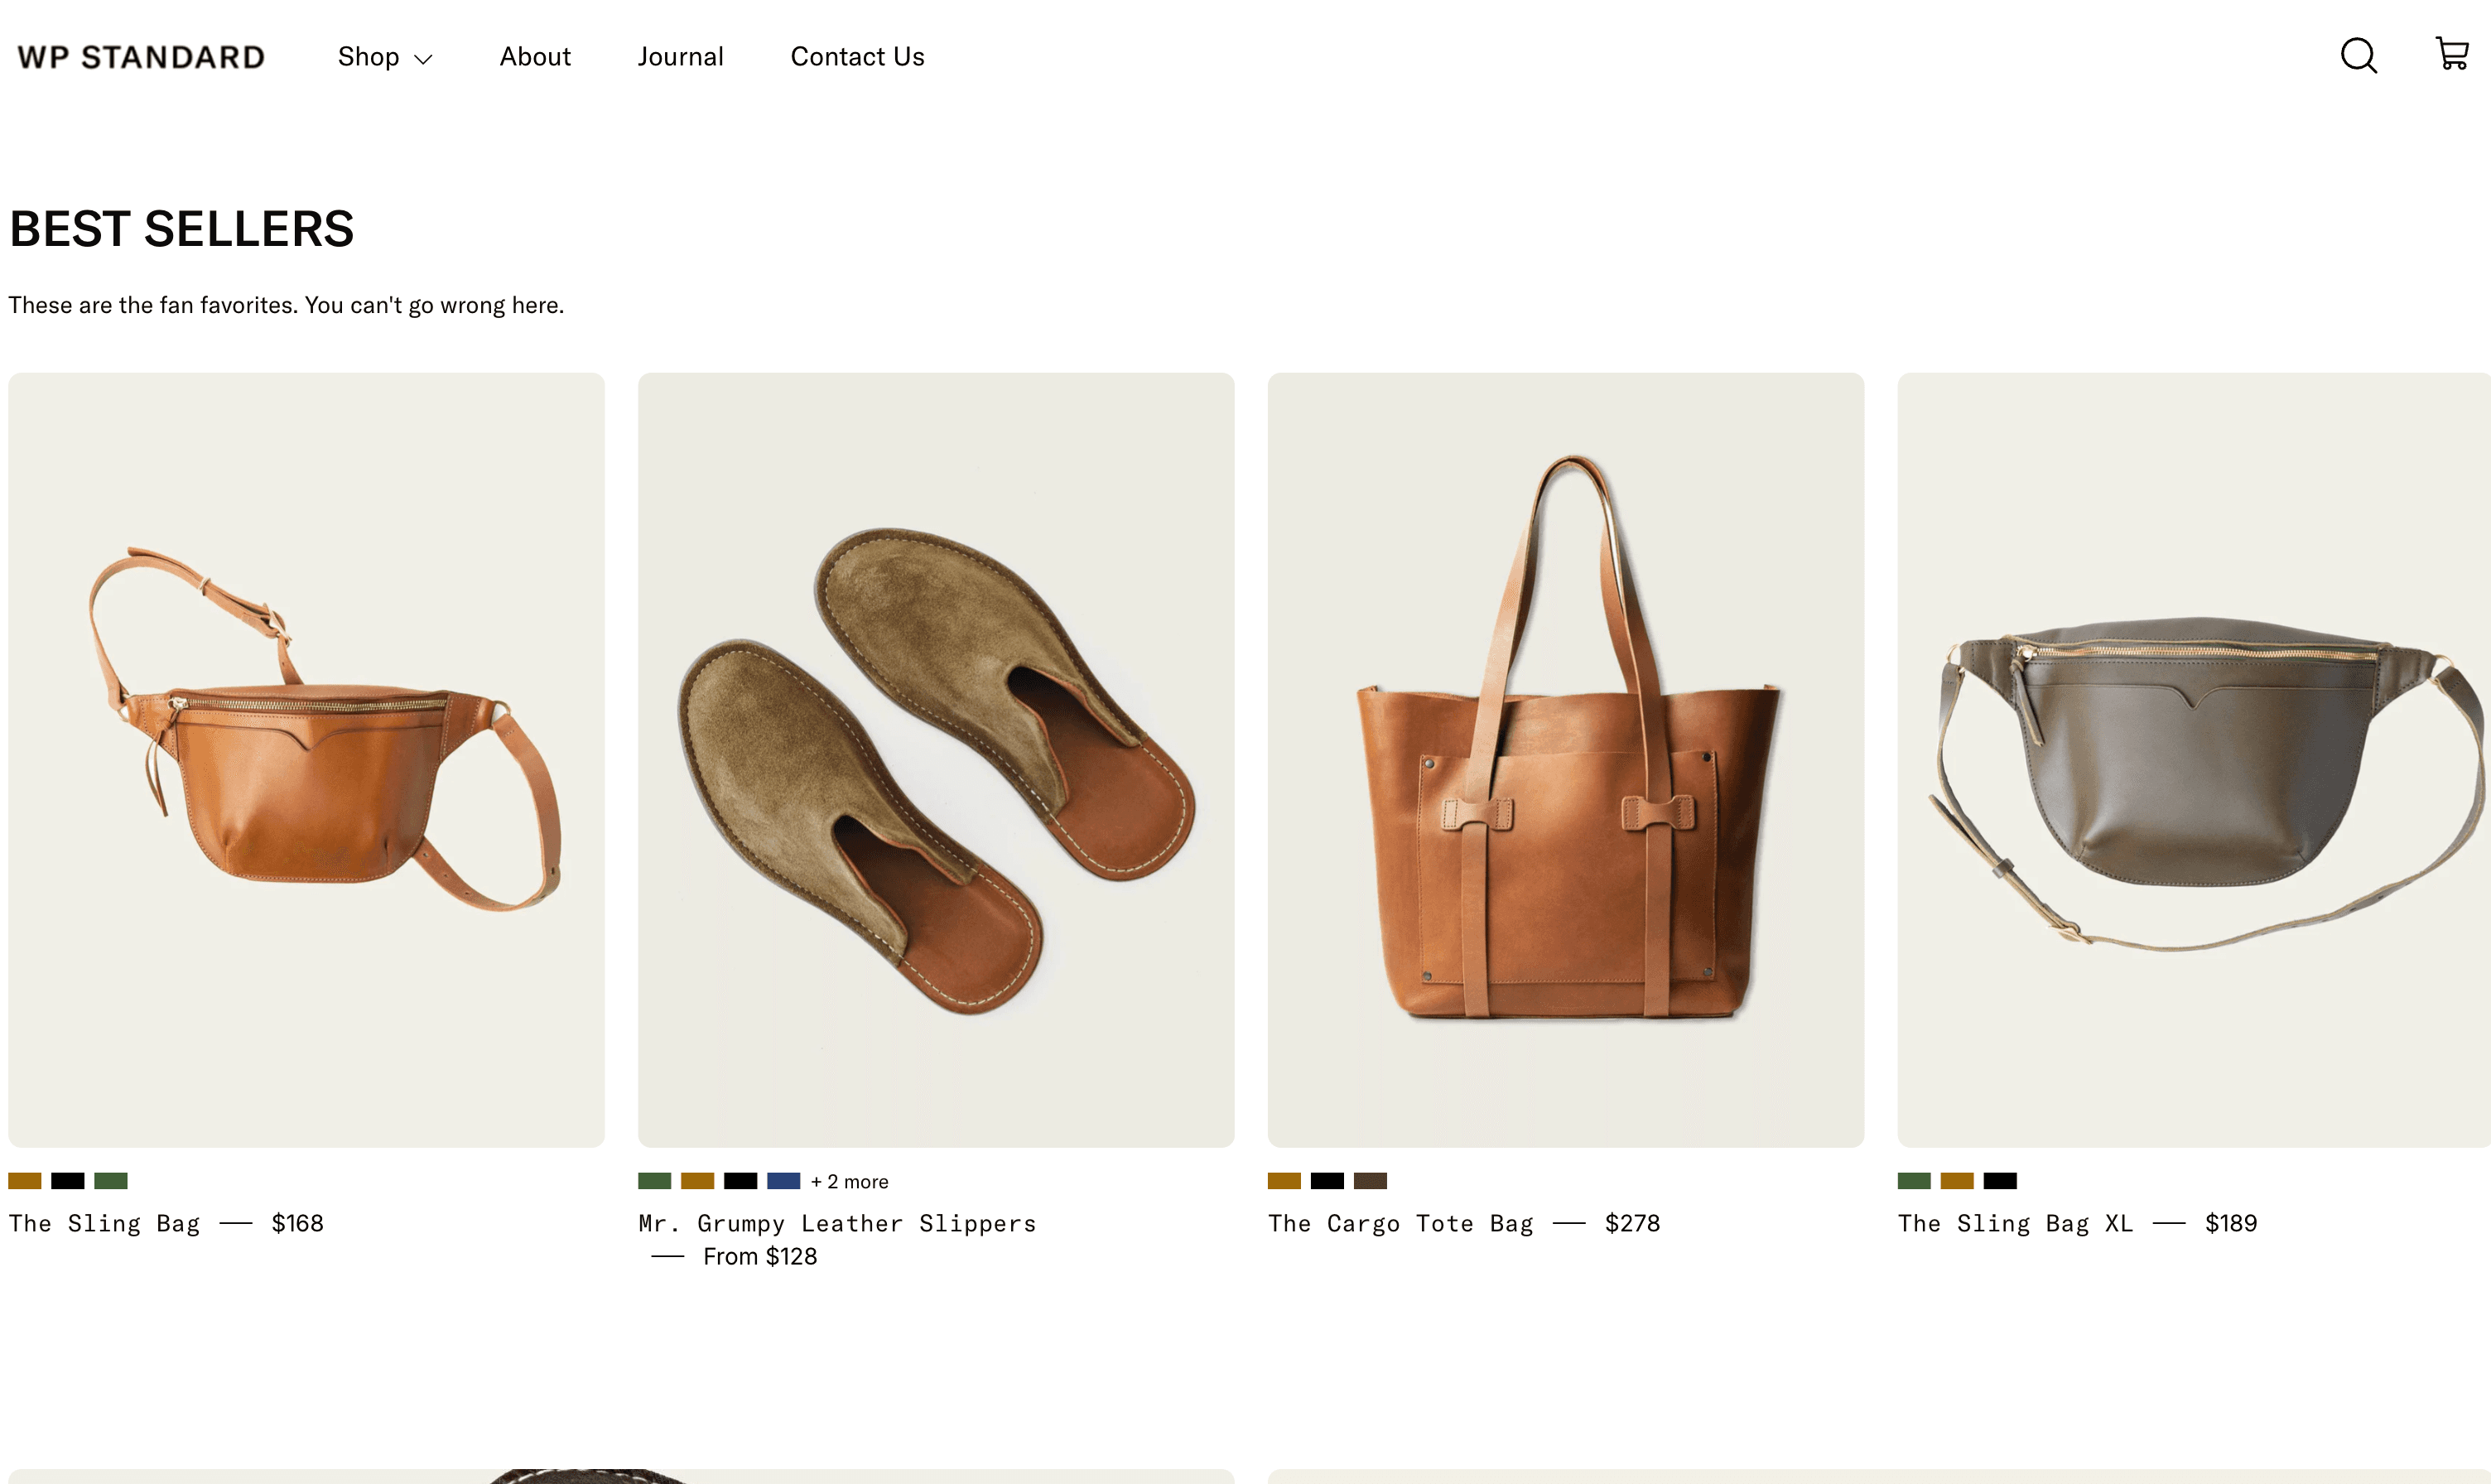Choose green swatch for Mr. Grumpy Slippers
Viewport: 2491px width, 1484px height.
pos(655,1181)
